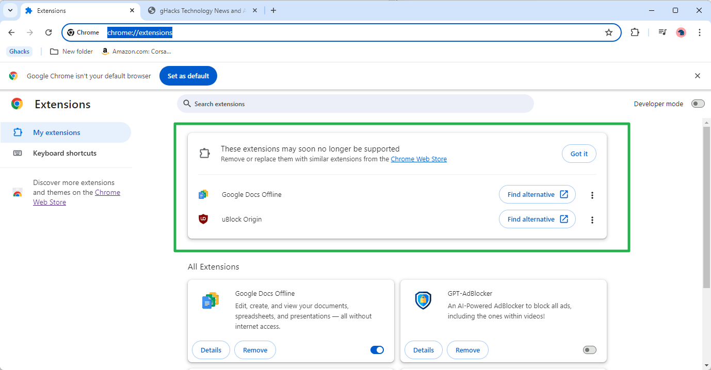Select the Extensions tab

pyautogui.click(x=80, y=10)
